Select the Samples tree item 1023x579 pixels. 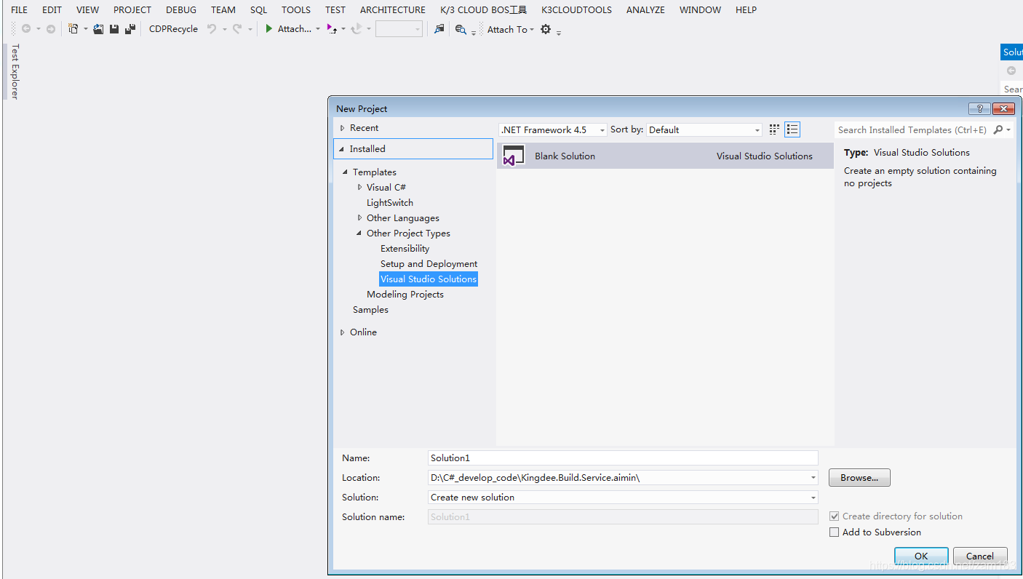(x=370, y=310)
